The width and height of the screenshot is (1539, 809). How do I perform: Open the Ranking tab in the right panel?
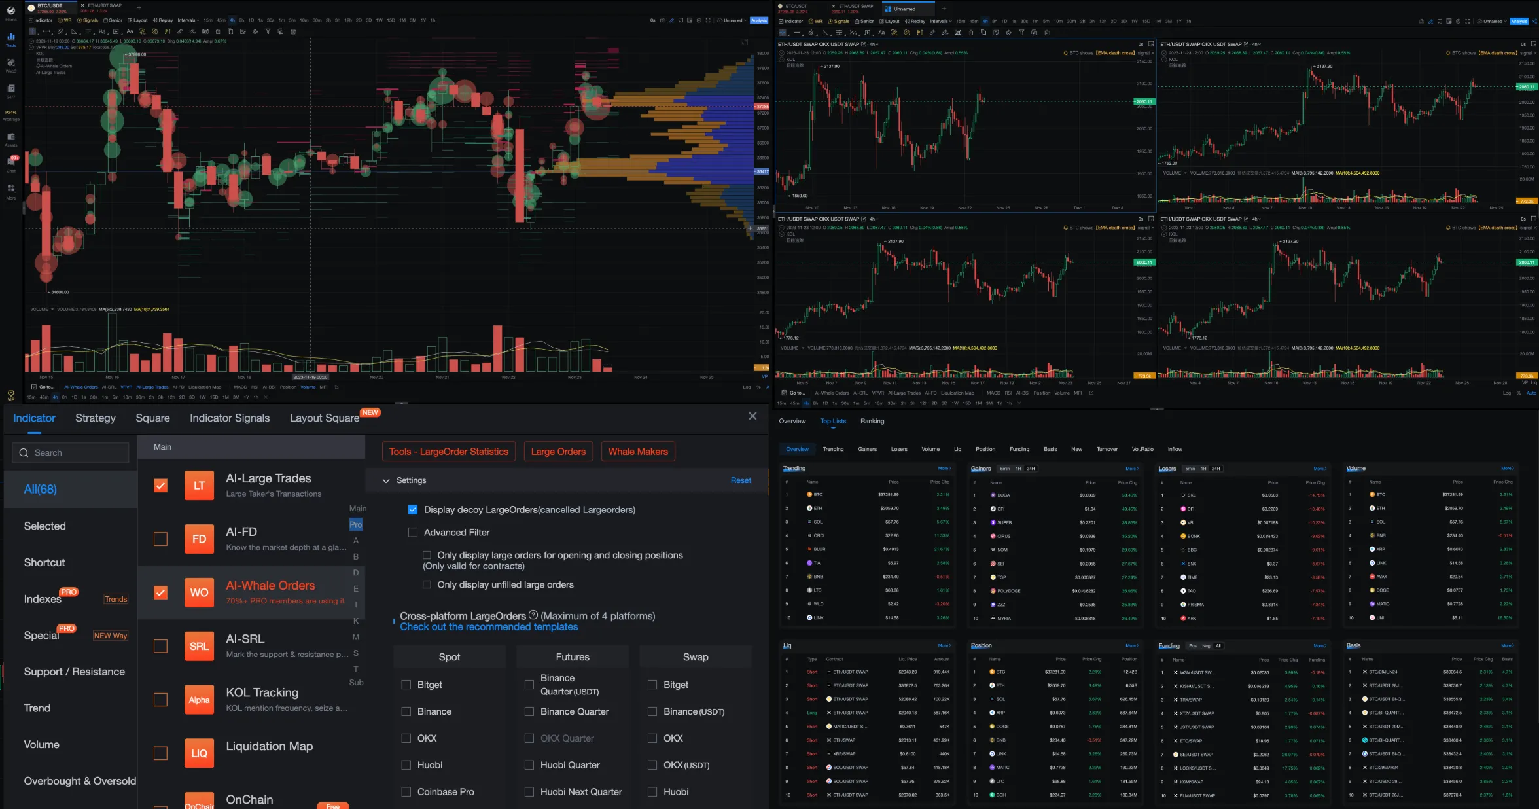[x=872, y=421]
